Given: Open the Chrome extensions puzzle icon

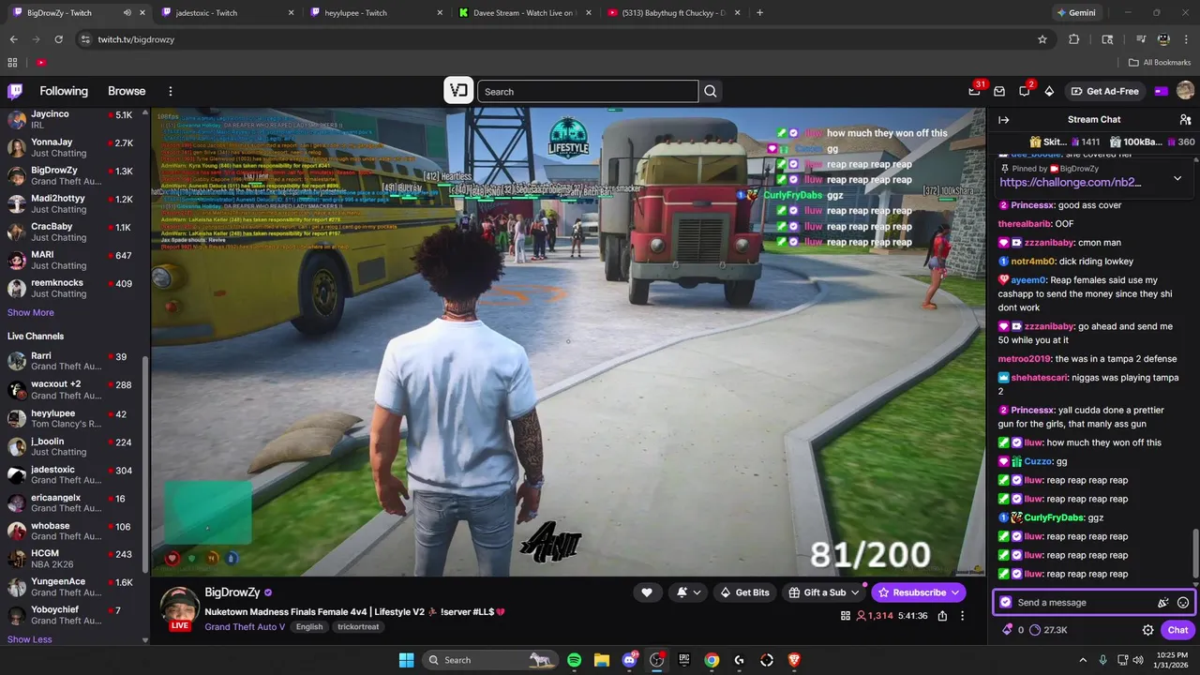Looking at the screenshot, I should click(1074, 39).
